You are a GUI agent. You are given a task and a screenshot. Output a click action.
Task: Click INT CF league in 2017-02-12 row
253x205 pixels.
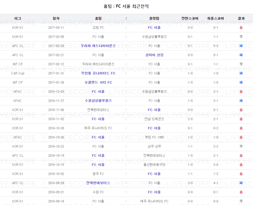click(18, 64)
